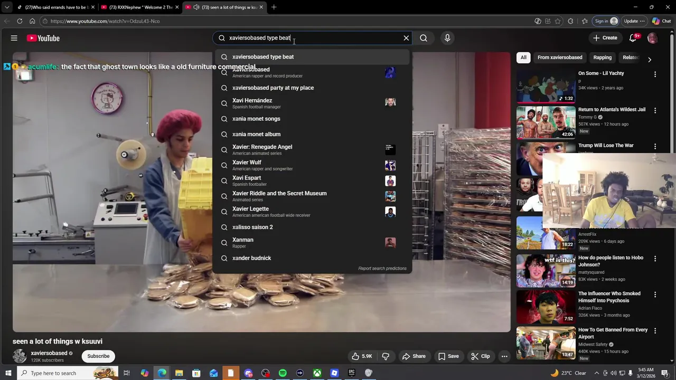The width and height of the screenshot is (676, 380).
Task: Open options for 'How do people listen to Hobo Johnson?'
Action: (x=655, y=259)
